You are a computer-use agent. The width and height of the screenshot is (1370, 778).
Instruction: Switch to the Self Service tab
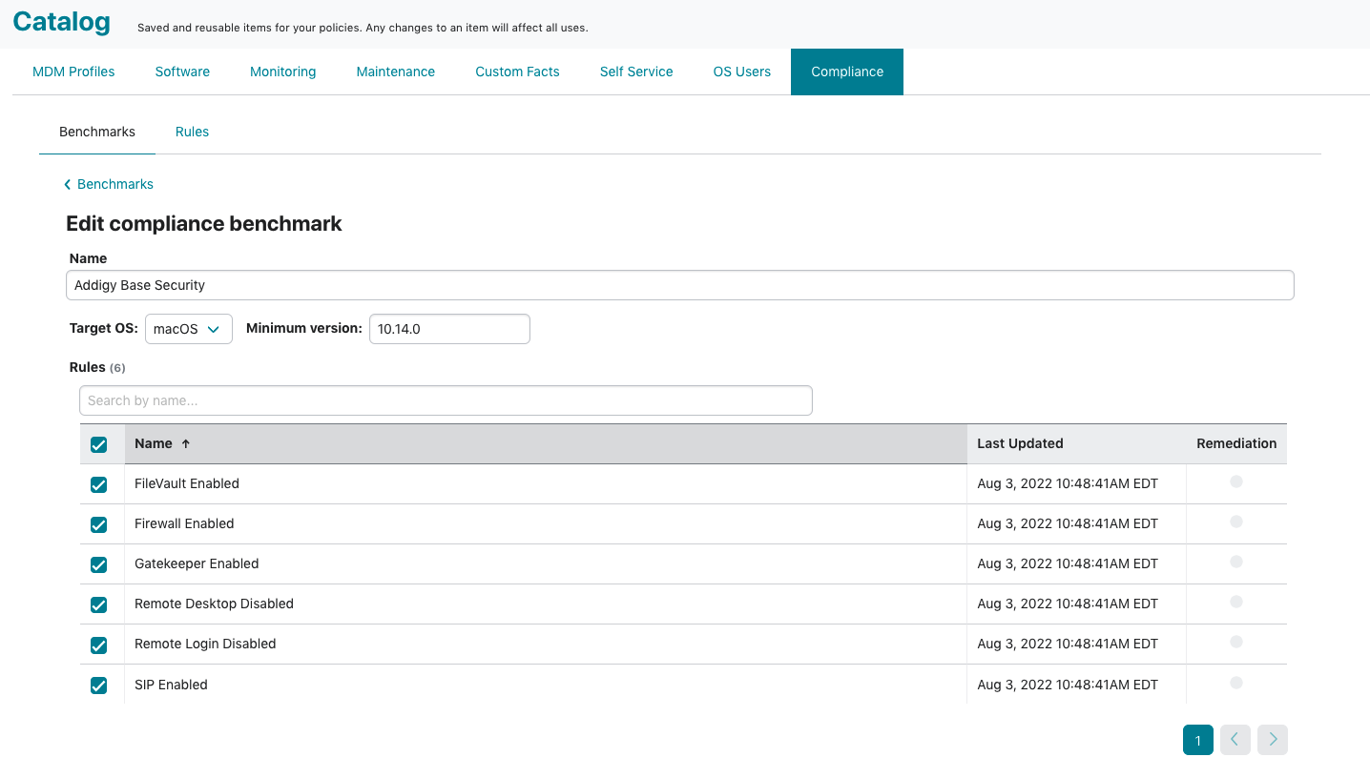point(636,72)
